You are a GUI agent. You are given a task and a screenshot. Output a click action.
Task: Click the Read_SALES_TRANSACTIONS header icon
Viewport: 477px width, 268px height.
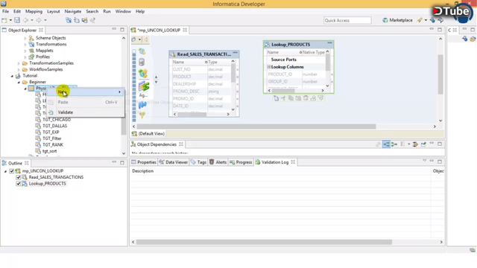(x=173, y=54)
